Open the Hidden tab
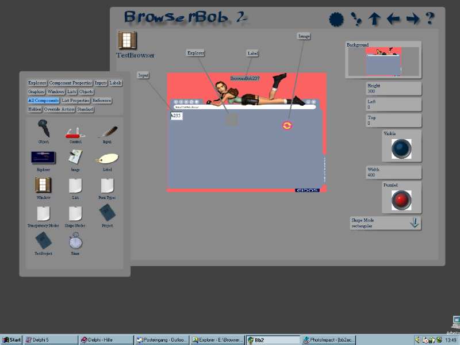Screen dimensions: 460x345 tap(34, 109)
